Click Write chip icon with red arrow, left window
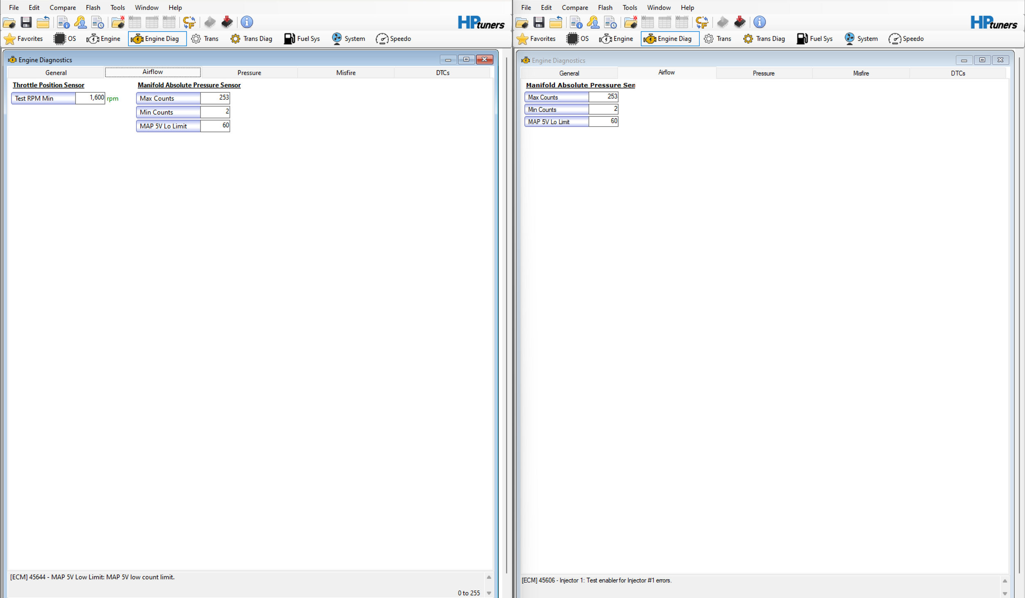The width and height of the screenshot is (1025, 598). [227, 22]
